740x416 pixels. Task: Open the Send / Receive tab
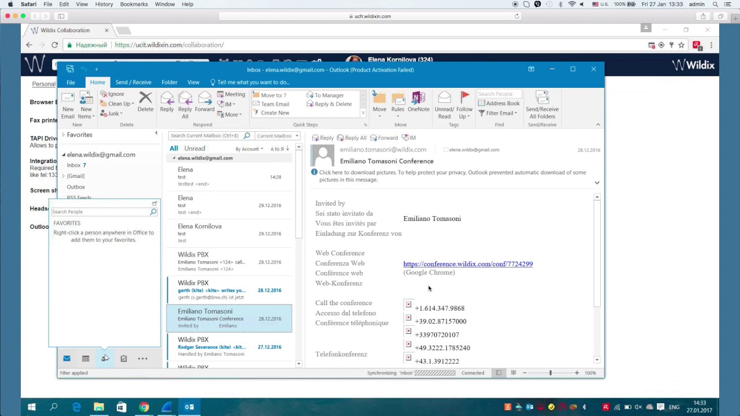pos(133,82)
